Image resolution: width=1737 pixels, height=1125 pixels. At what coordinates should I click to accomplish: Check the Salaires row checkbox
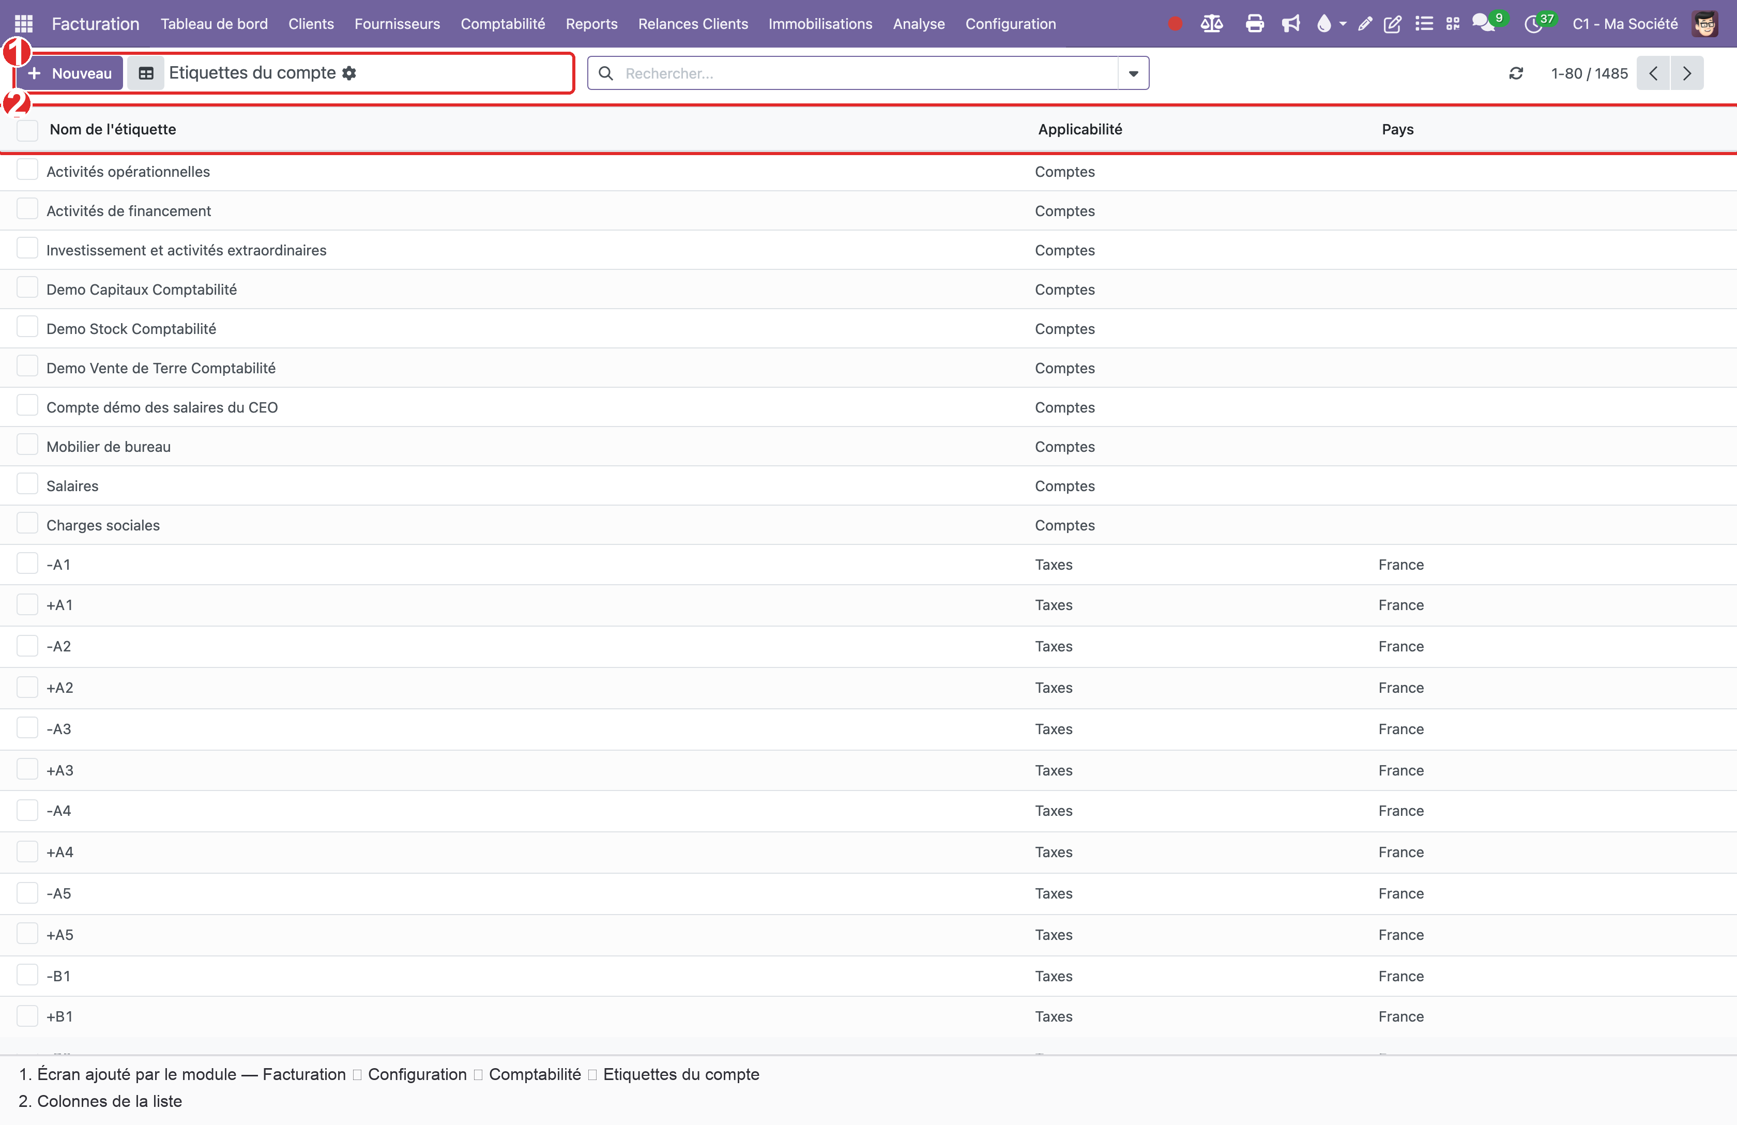click(x=28, y=483)
